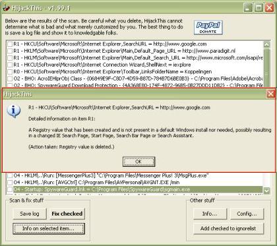
Task: Click the scroll up arrow of results list
Action: 266,44
